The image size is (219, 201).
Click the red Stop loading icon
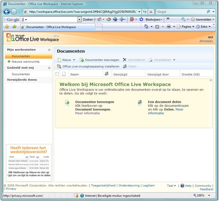[151, 12]
